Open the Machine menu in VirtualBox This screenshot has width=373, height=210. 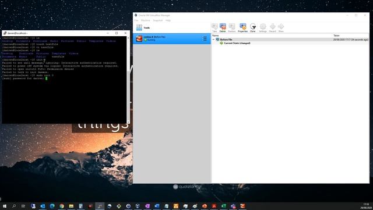pyautogui.click(x=145, y=20)
